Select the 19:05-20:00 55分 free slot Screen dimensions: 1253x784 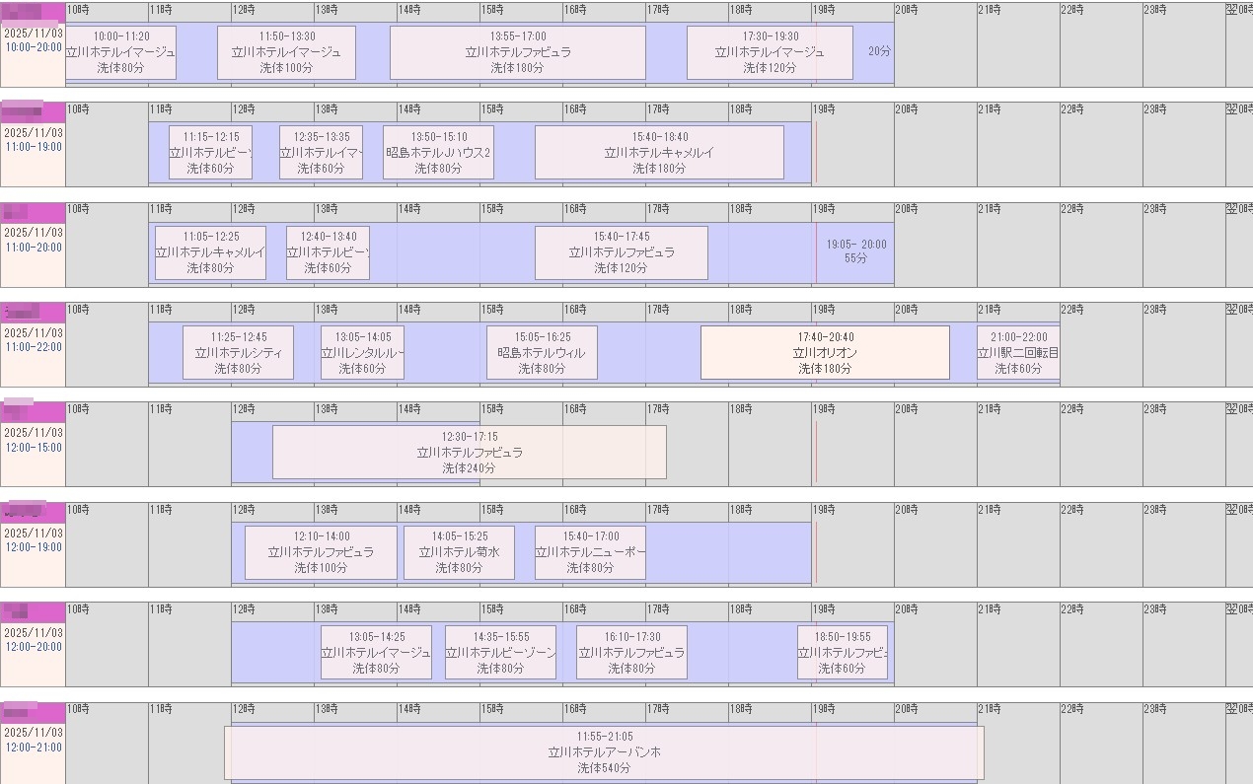(856, 251)
